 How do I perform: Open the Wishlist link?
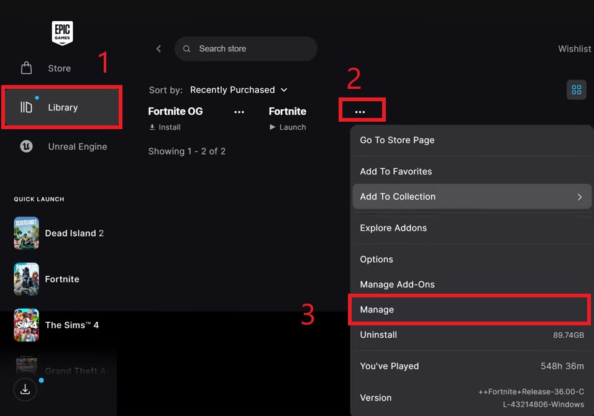[x=574, y=48]
